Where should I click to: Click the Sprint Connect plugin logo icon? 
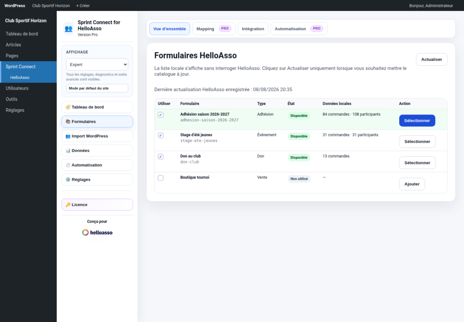tap(68, 29)
